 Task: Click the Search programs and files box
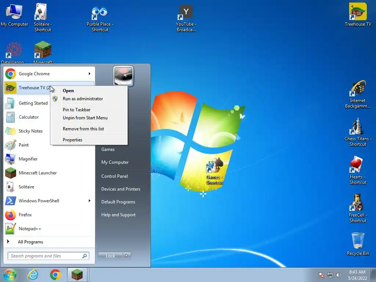pos(48,256)
